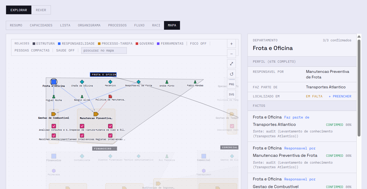Click the Frota e Oficina group label
The width and height of the screenshot is (367, 189).
(x=103, y=75)
